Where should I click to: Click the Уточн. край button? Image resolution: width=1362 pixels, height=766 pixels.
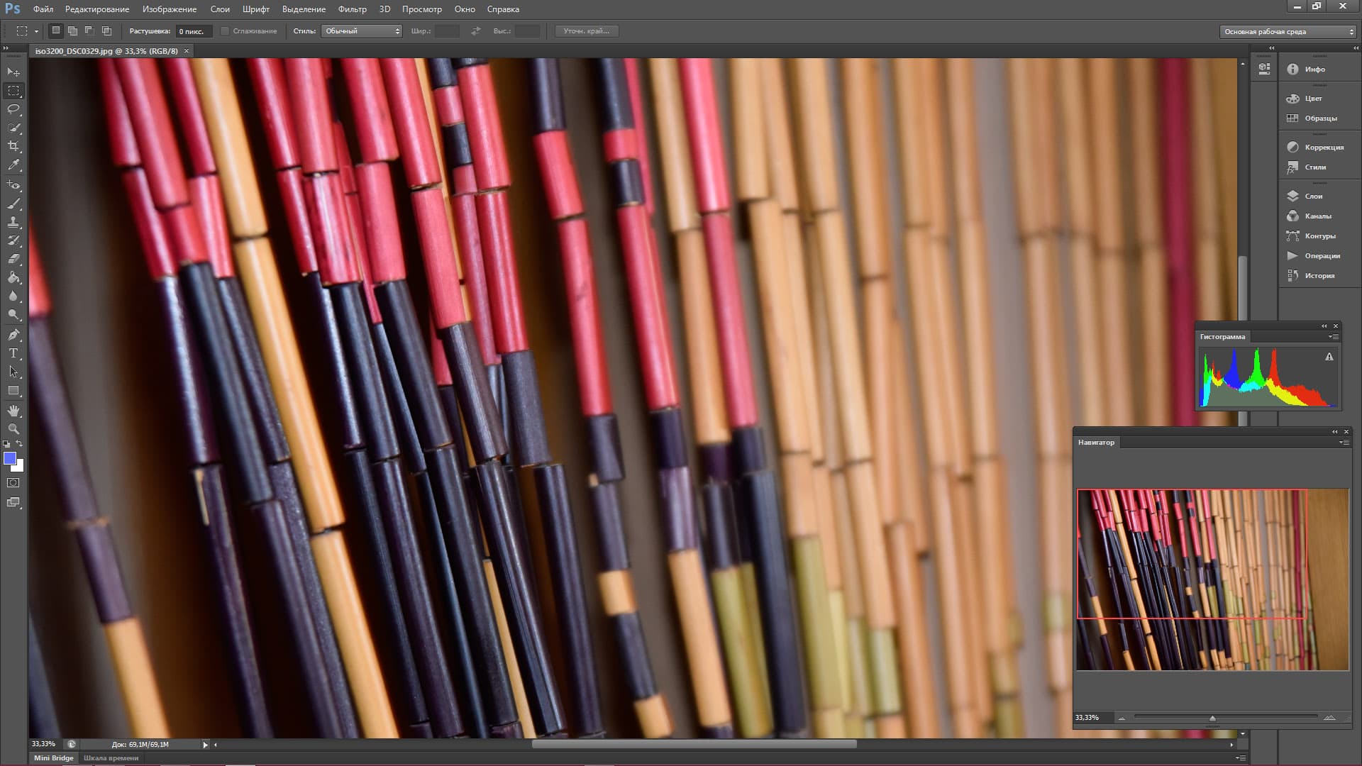587,31
